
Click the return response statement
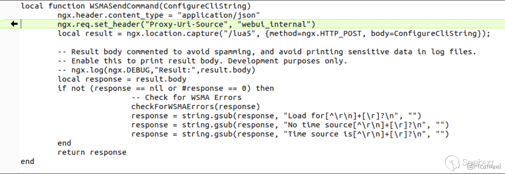tap(92, 152)
